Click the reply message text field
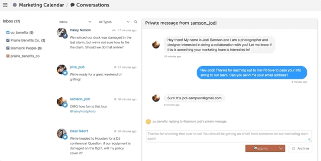Image resolution: width=321 pixels, height=161 pixels. [229, 136]
